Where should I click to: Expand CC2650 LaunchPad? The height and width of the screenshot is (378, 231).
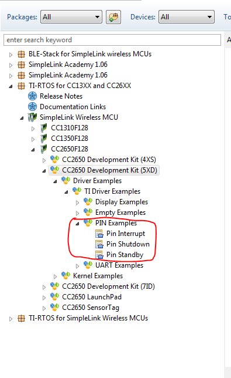(x=44, y=298)
